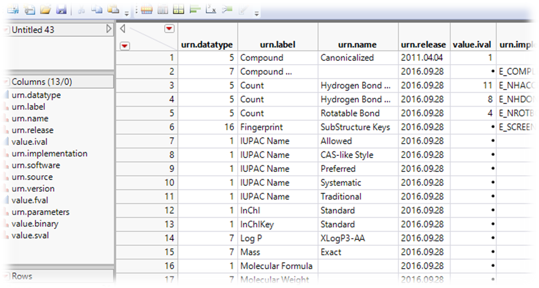This screenshot has height=288, width=539.
Task: Select urn.datatype in the Columns list
Action: coord(36,95)
